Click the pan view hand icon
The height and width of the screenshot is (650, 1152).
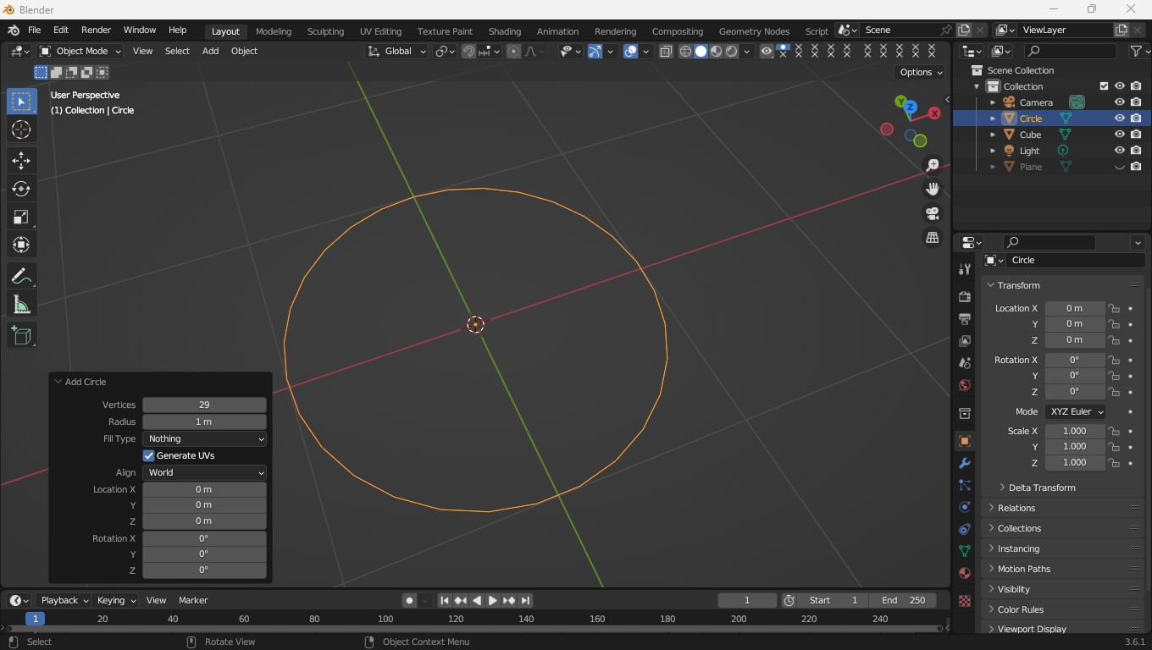pyautogui.click(x=933, y=189)
